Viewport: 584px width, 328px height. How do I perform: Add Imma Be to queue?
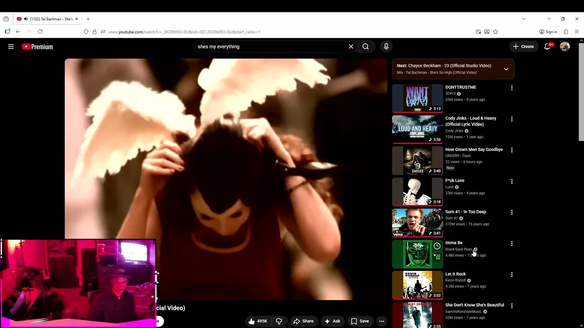coord(437,257)
